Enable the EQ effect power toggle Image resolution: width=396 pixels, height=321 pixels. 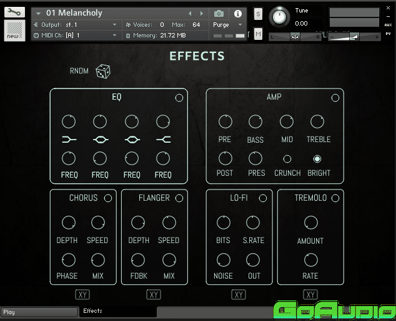pos(179,98)
